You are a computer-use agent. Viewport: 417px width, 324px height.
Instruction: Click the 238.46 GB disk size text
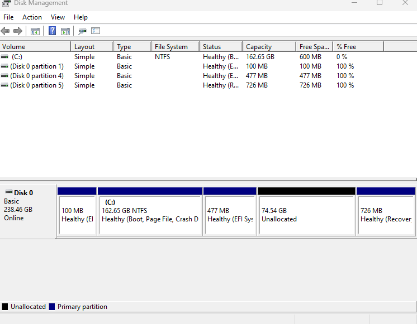(18, 210)
